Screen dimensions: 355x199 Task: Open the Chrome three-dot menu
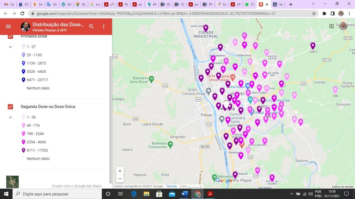coord(349,13)
